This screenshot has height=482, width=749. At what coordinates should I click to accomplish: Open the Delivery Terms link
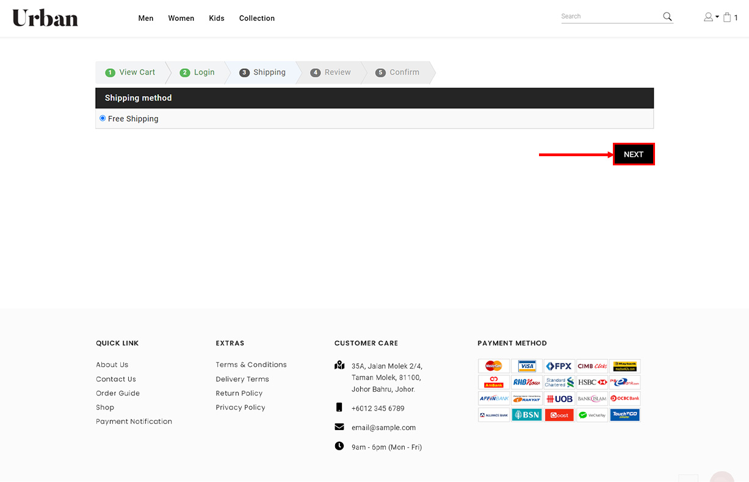242,379
